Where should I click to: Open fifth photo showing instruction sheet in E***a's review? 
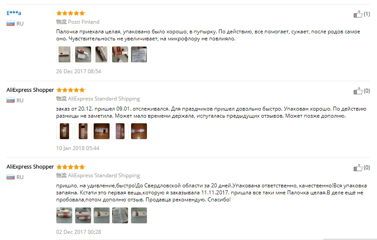139,54
